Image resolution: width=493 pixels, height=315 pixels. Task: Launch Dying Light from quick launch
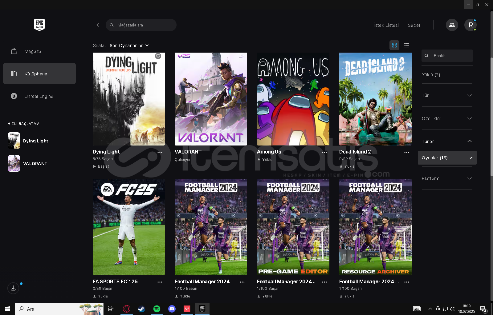(x=28, y=141)
